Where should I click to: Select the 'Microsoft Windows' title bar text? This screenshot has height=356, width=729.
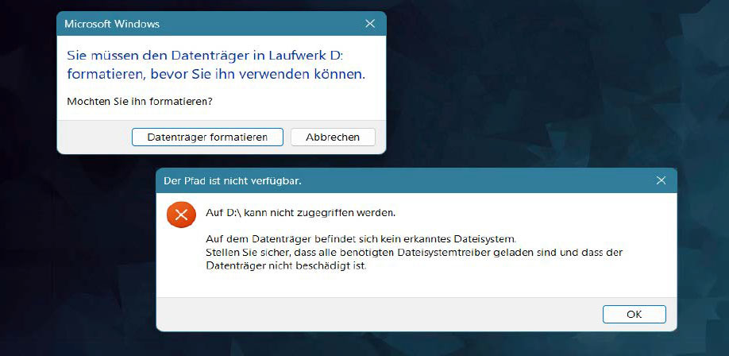(112, 24)
